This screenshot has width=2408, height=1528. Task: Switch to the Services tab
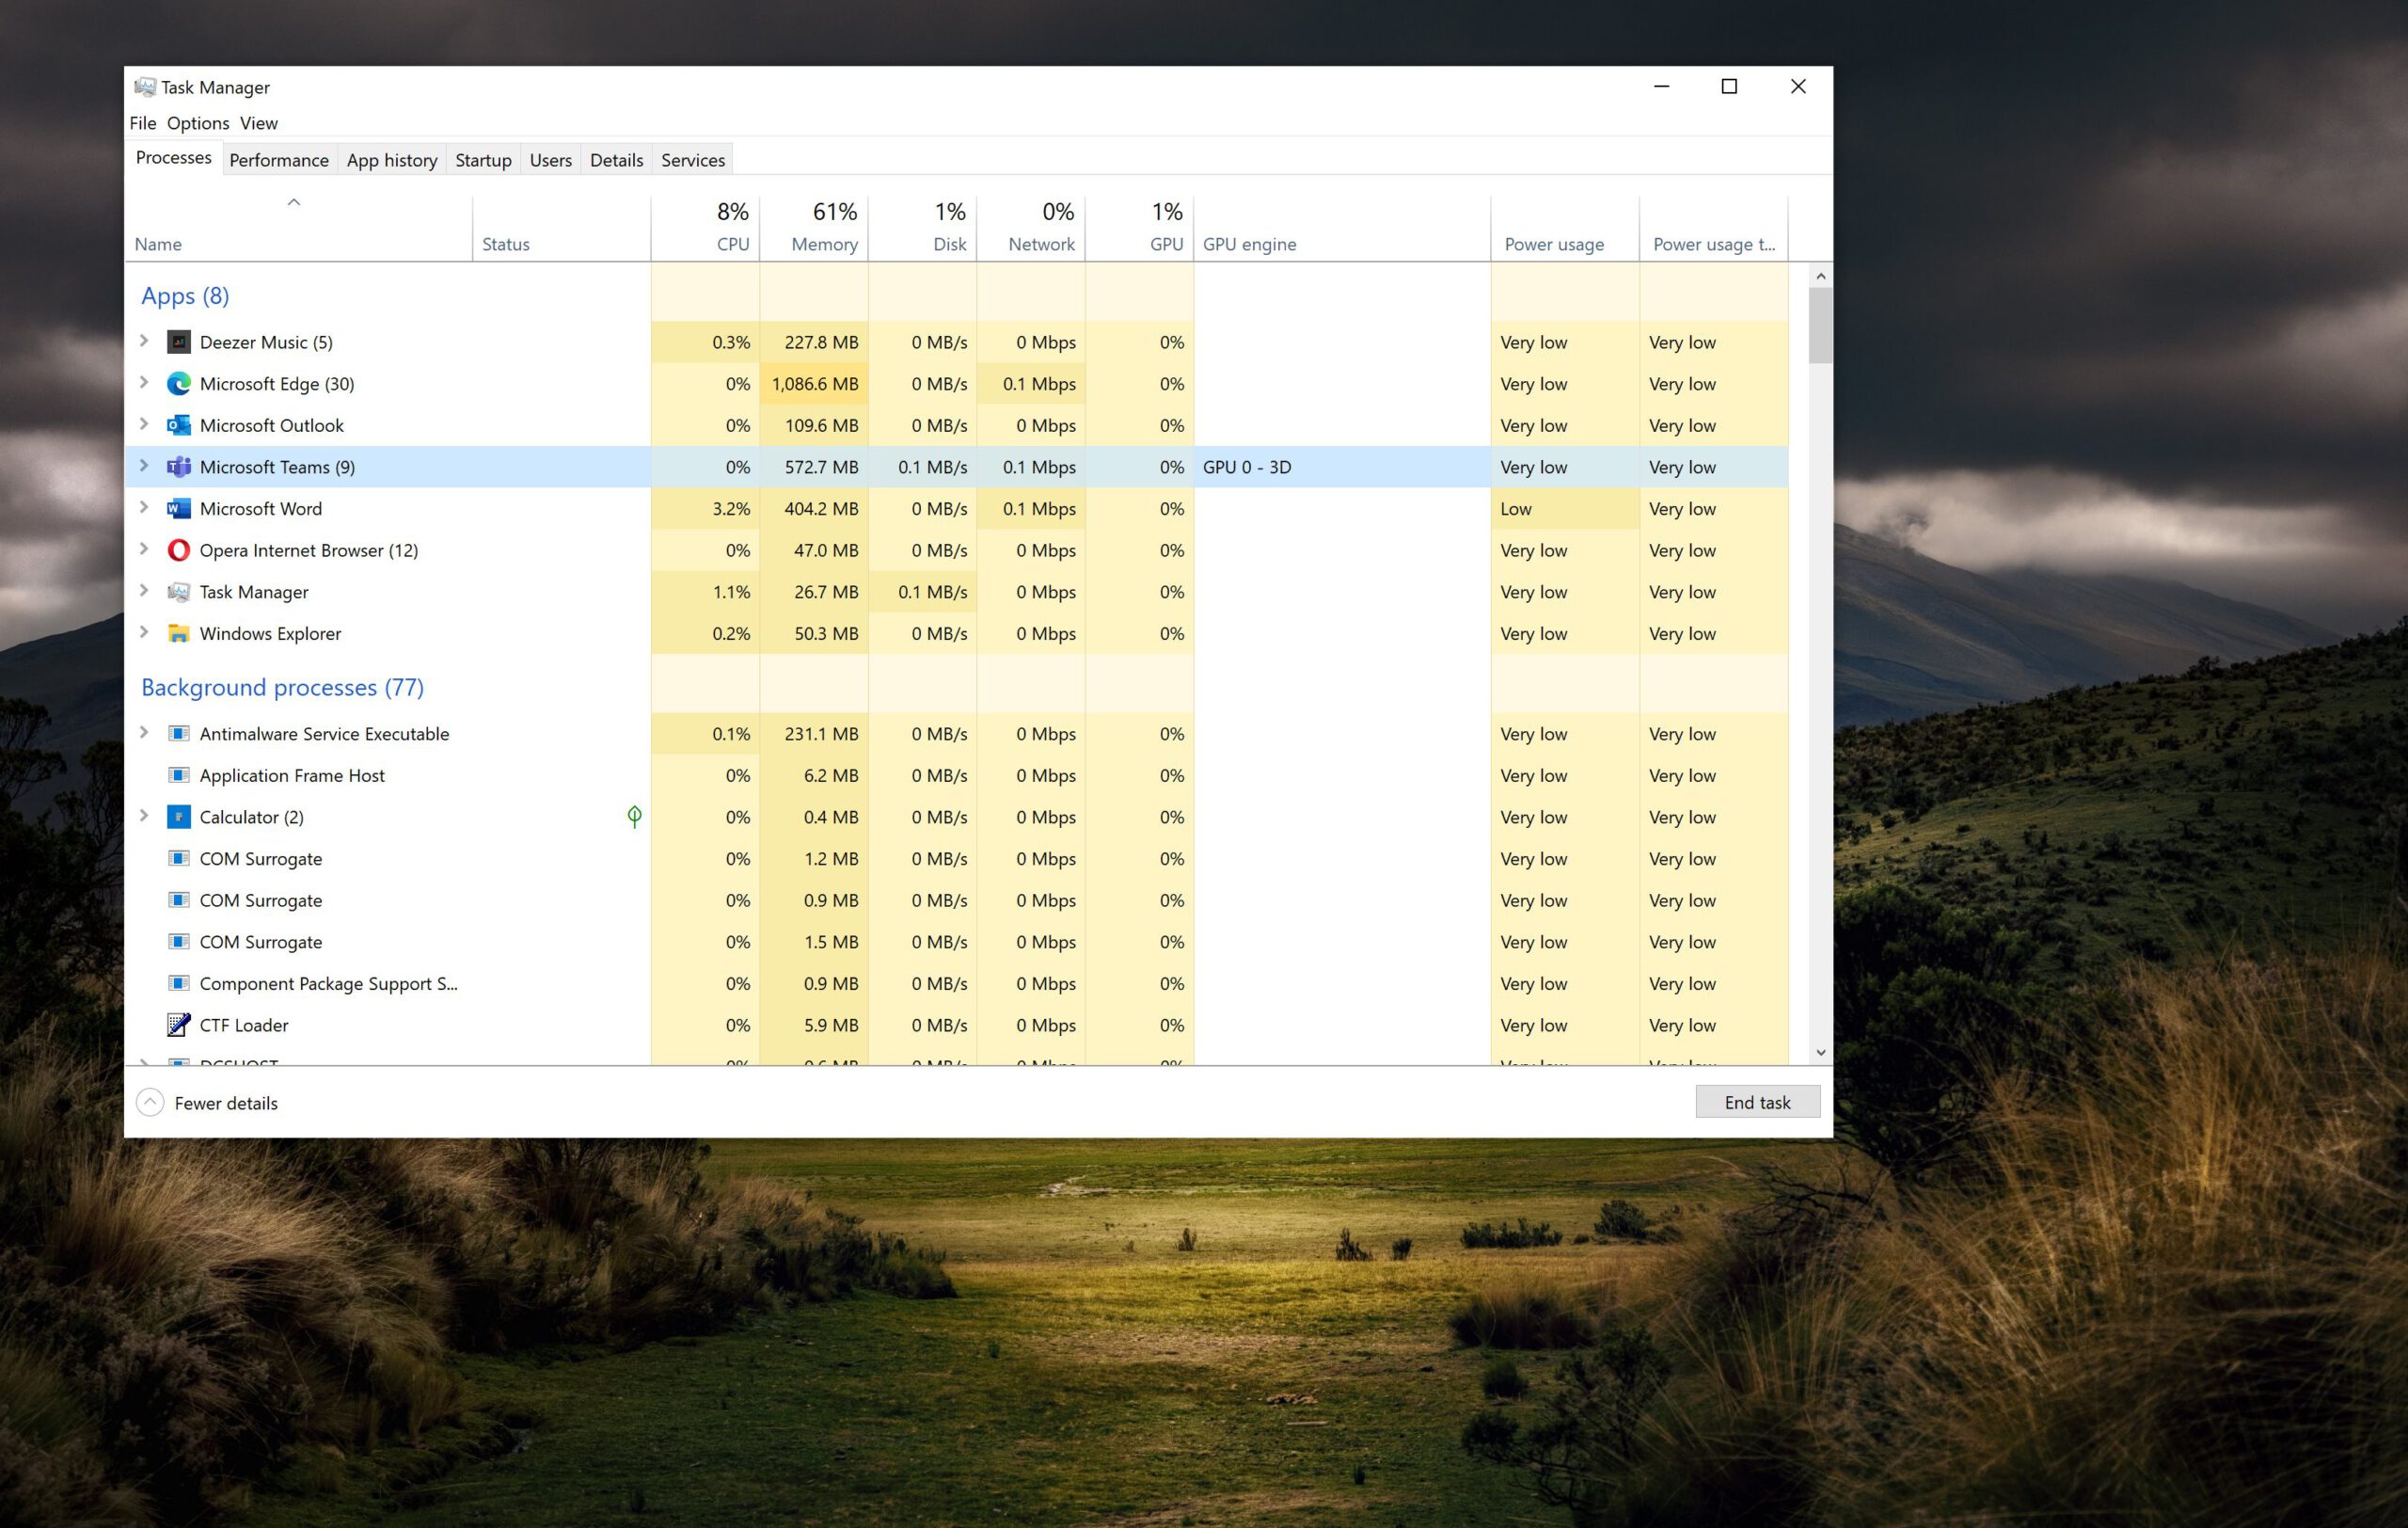pyautogui.click(x=693, y=160)
